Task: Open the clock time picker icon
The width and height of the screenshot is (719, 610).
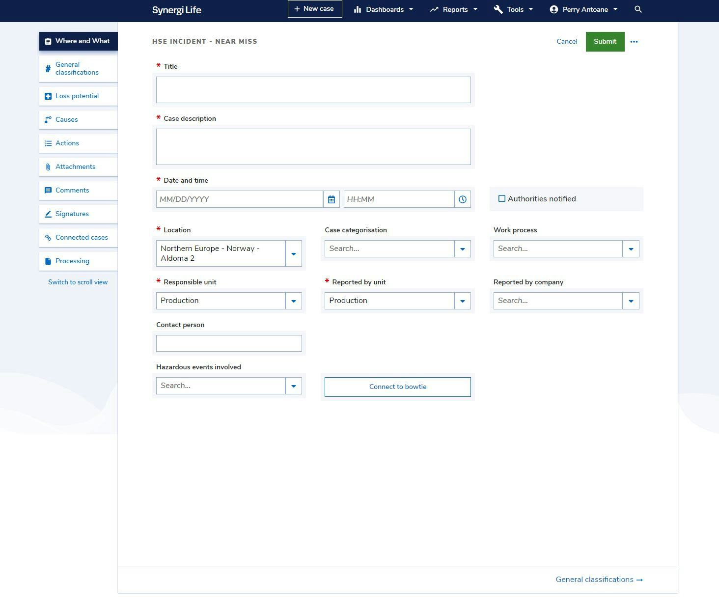Action: (x=463, y=199)
